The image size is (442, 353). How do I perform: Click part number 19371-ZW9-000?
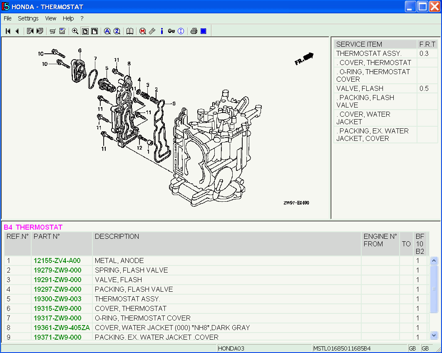point(57,337)
